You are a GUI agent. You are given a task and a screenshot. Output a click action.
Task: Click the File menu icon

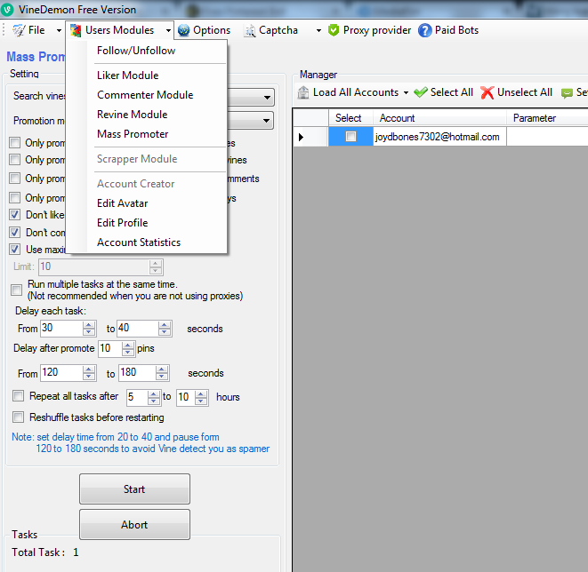(19, 30)
